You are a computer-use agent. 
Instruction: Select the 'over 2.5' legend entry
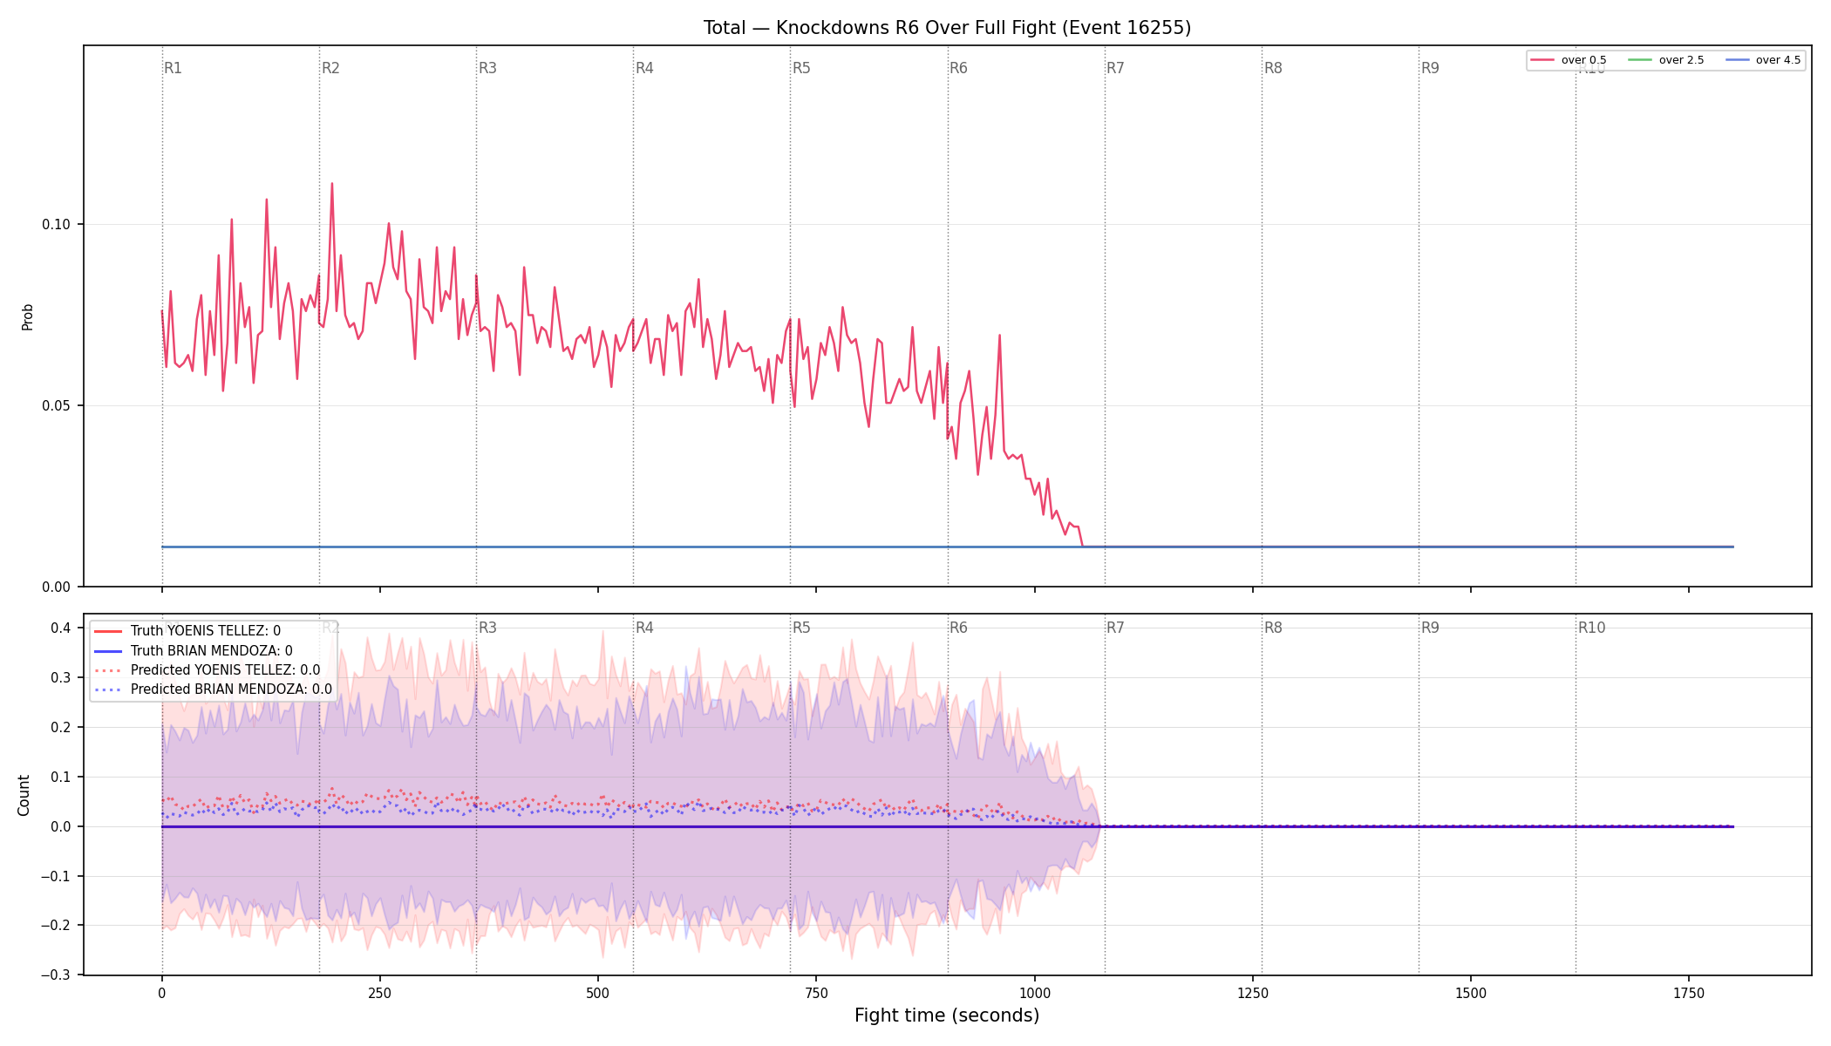tap(1665, 60)
